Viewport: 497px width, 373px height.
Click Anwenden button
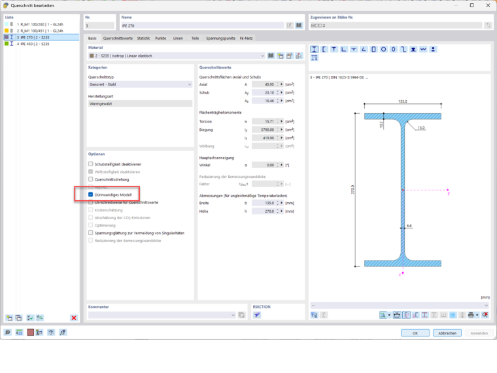coord(479,333)
